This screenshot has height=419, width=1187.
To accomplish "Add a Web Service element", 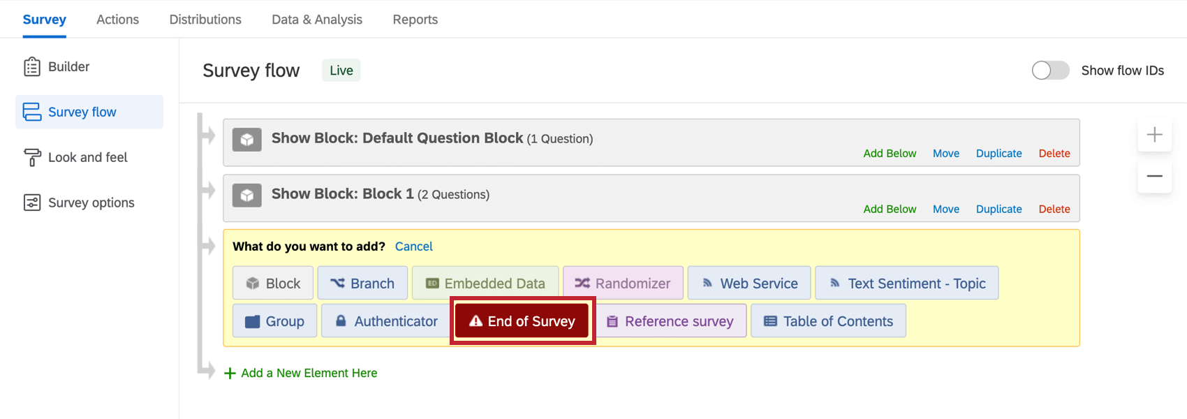I will coord(749,283).
